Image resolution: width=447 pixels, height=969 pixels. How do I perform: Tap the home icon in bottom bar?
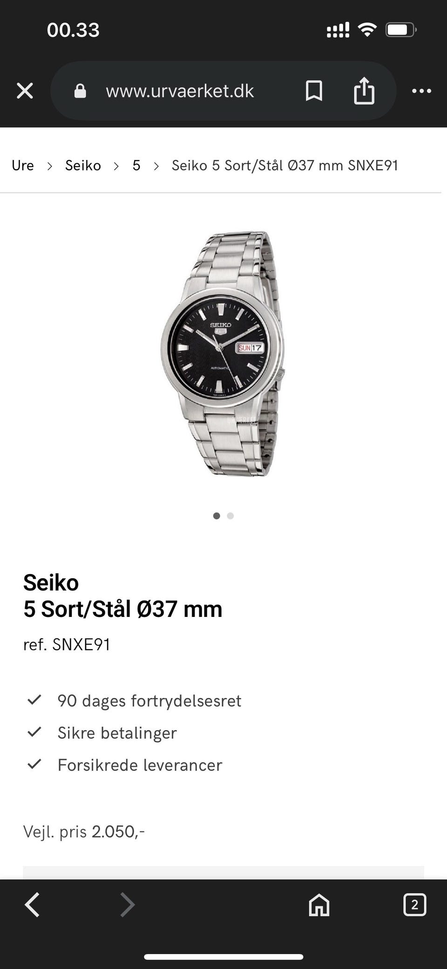click(319, 905)
